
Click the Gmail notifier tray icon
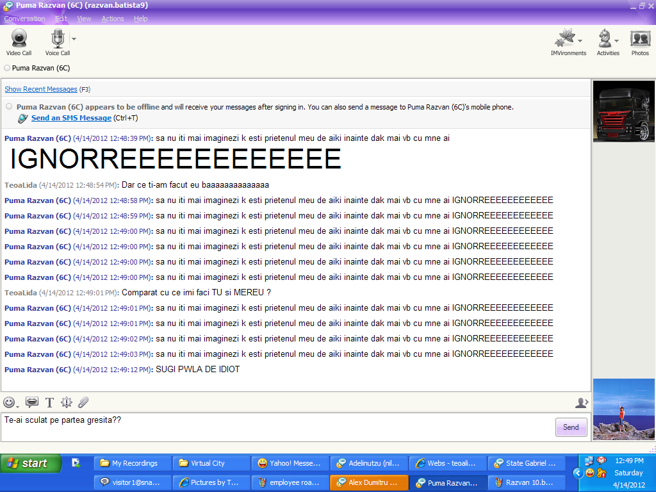[x=602, y=461]
